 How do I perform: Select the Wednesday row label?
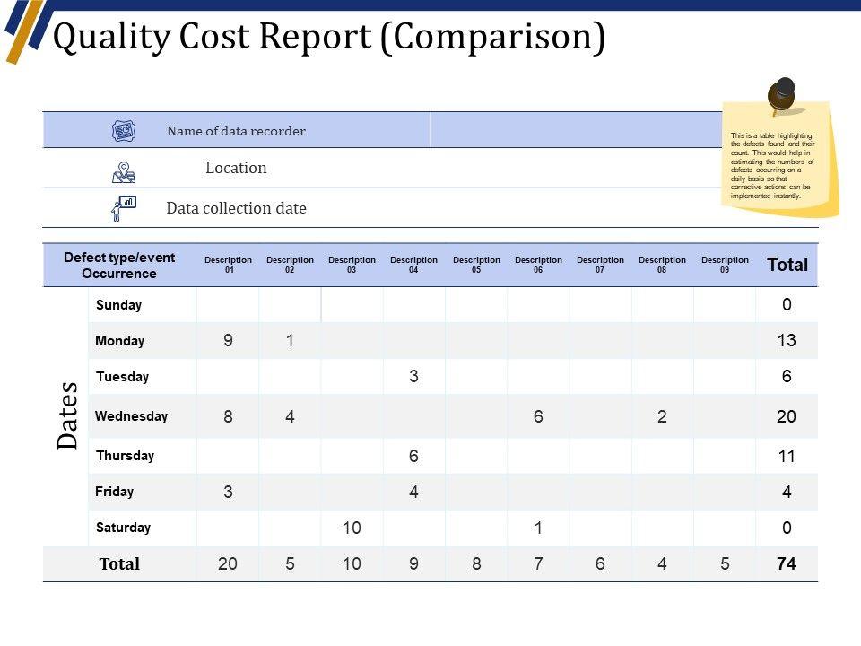click(x=132, y=416)
